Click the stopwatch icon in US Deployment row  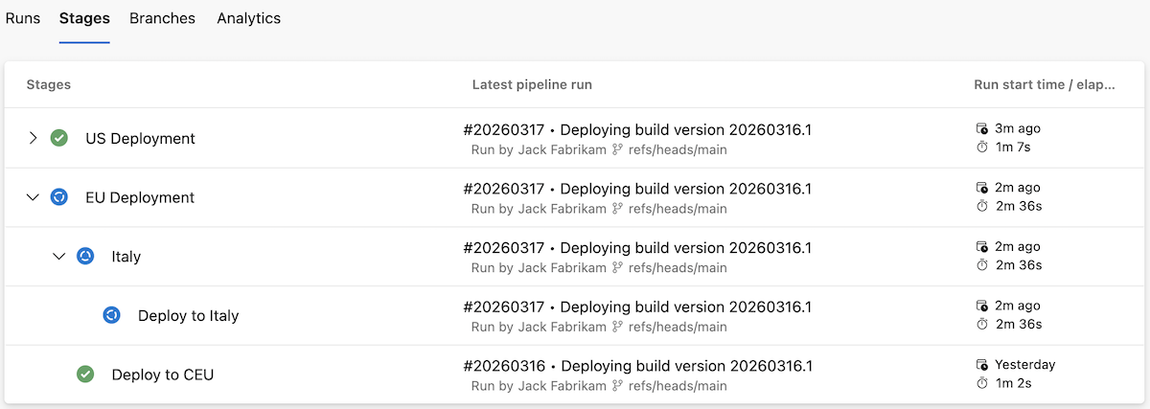(981, 148)
